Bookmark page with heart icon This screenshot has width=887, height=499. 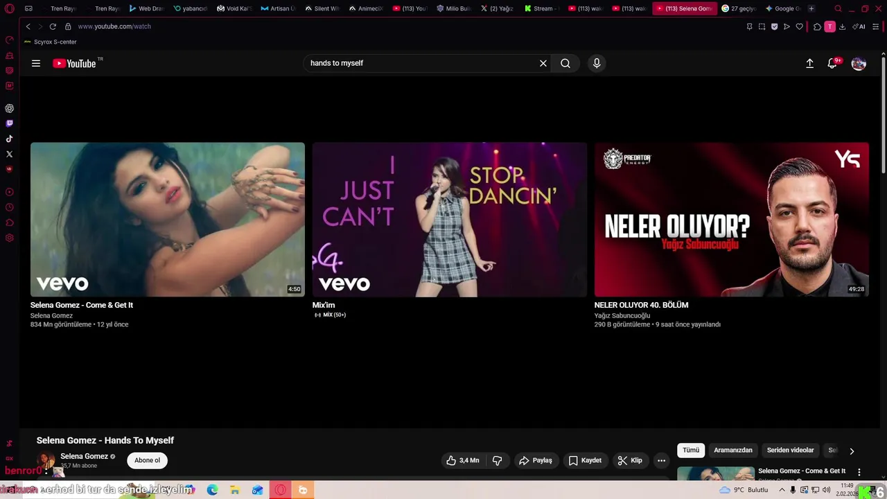click(799, 26)
